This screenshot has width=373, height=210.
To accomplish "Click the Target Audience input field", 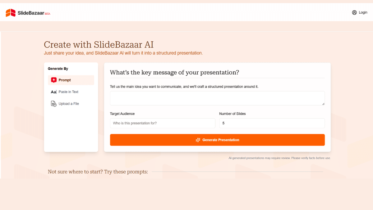I will pos(163,123).
